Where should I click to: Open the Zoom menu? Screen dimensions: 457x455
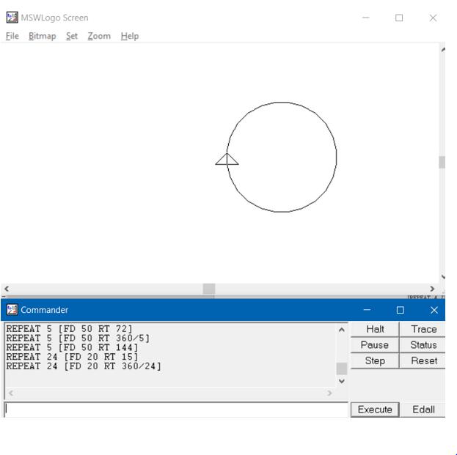pyautogui.click(x=99, y=36)
